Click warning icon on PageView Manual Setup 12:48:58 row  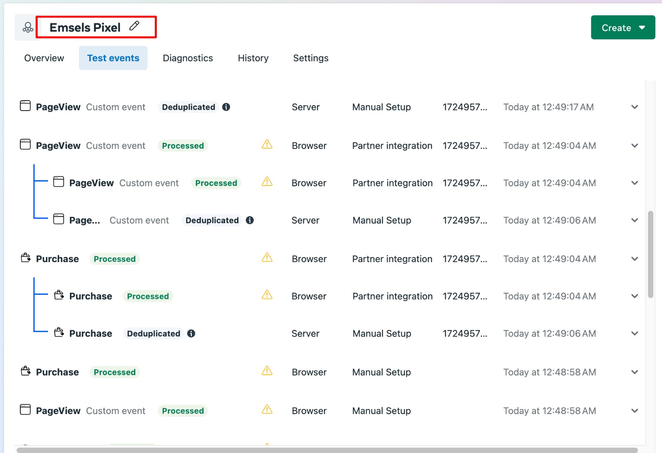[267, 410]
